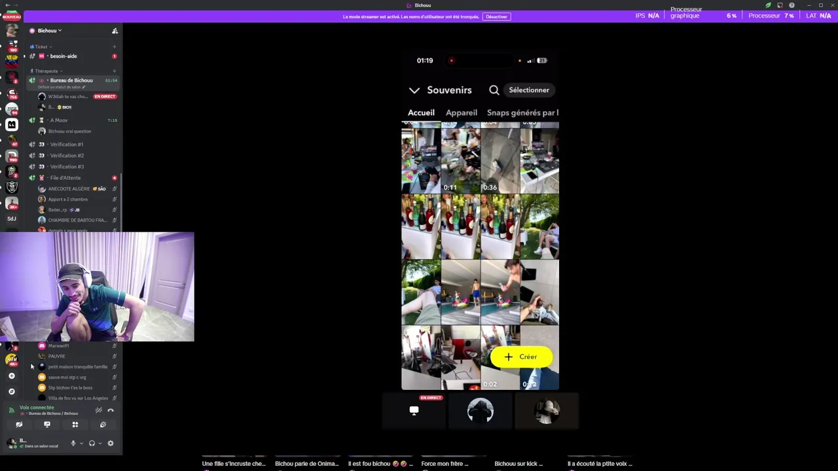Click the user avatar in account panel
This screenshot has height=471, width=838.
(11, 444)
